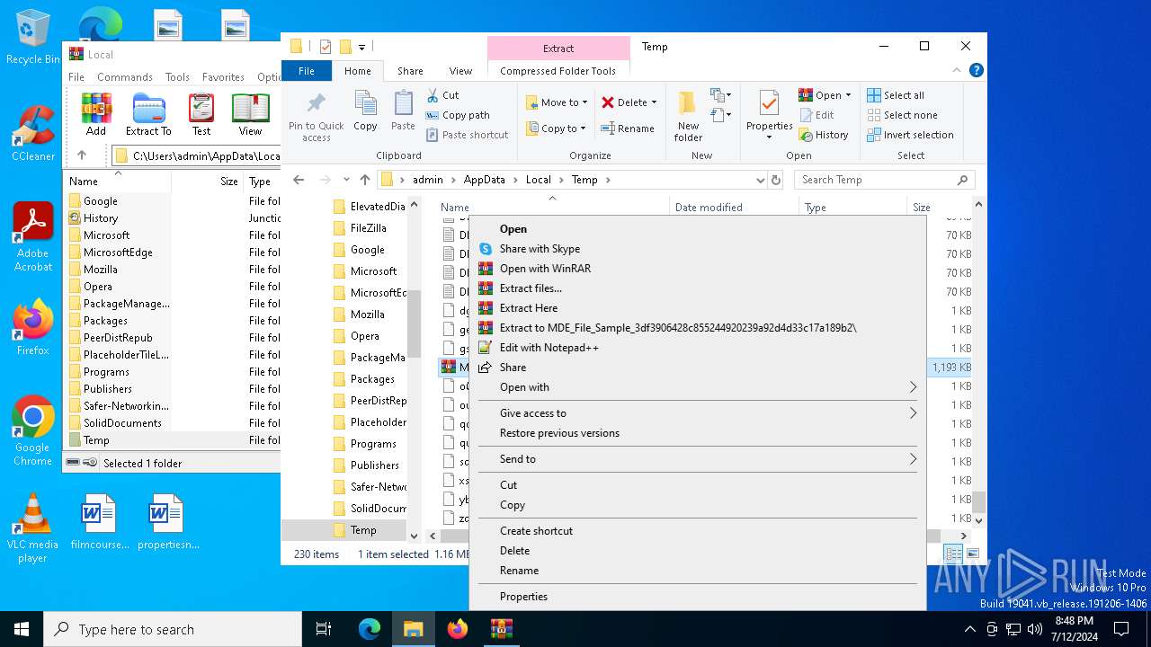This screenshot has width=1151, height=647.
Task: Go up one level in WinRAR
Action: [82, 155]
